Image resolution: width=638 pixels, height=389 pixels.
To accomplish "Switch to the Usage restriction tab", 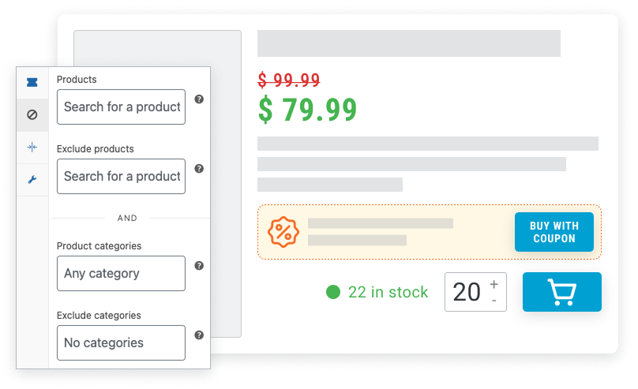I will [32, 114].
